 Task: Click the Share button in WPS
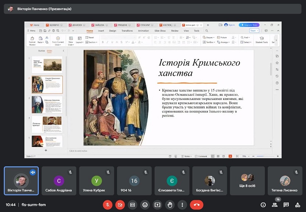(254, 30)
